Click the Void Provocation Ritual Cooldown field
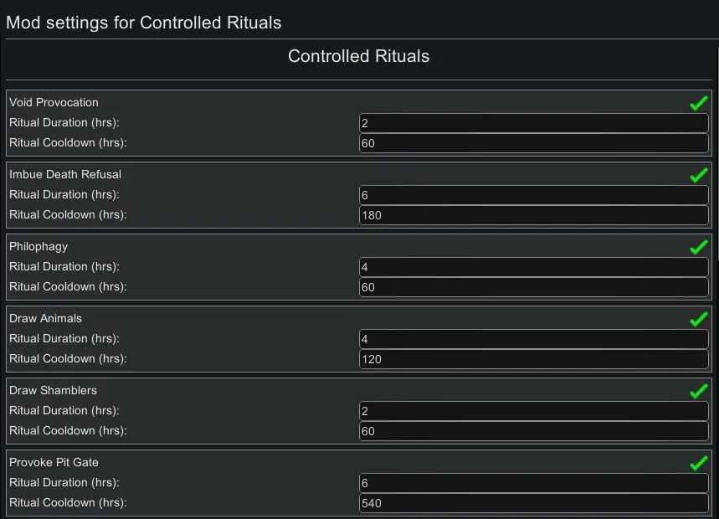The image size is (719, 519). pos(533,143)
